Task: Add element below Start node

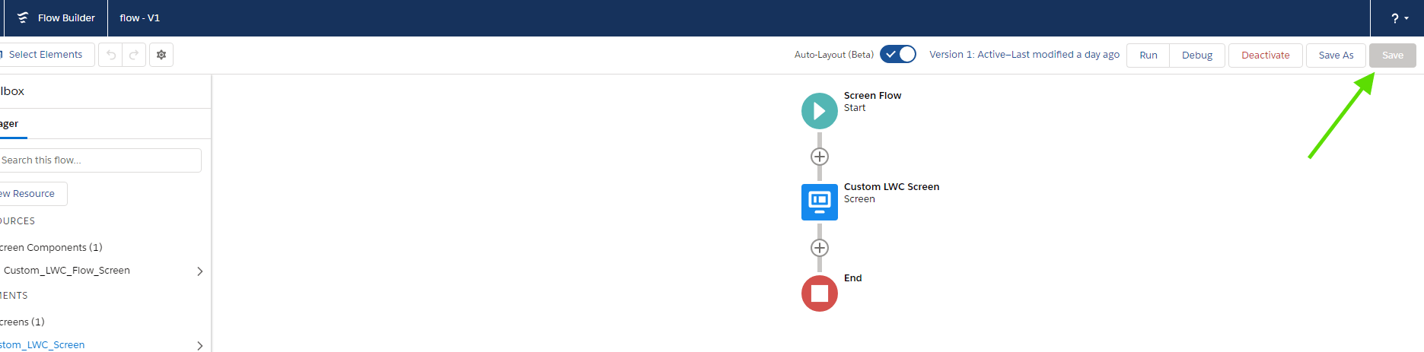Action: click(x=819, y=157)
